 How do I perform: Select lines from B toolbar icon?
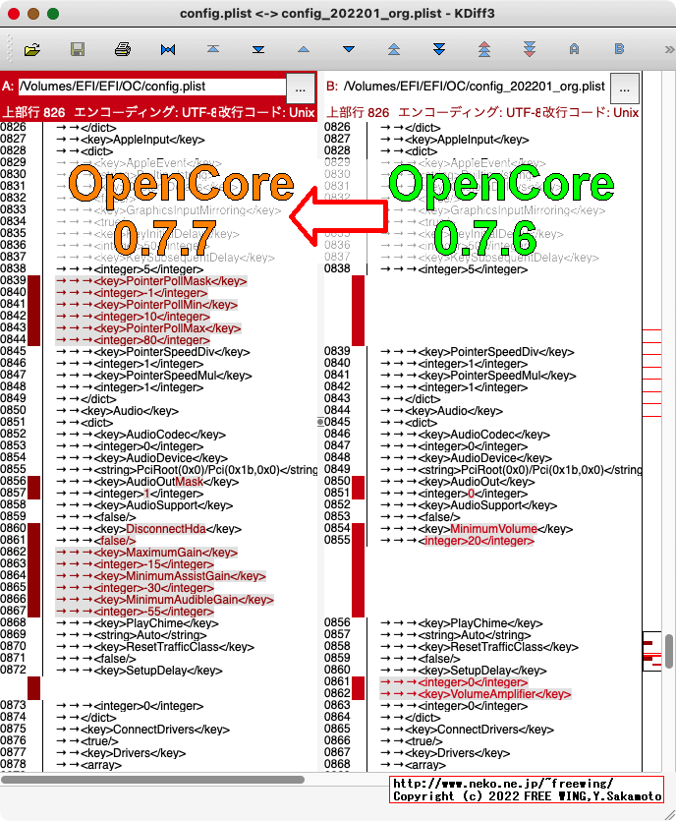[x=619, y=49]
